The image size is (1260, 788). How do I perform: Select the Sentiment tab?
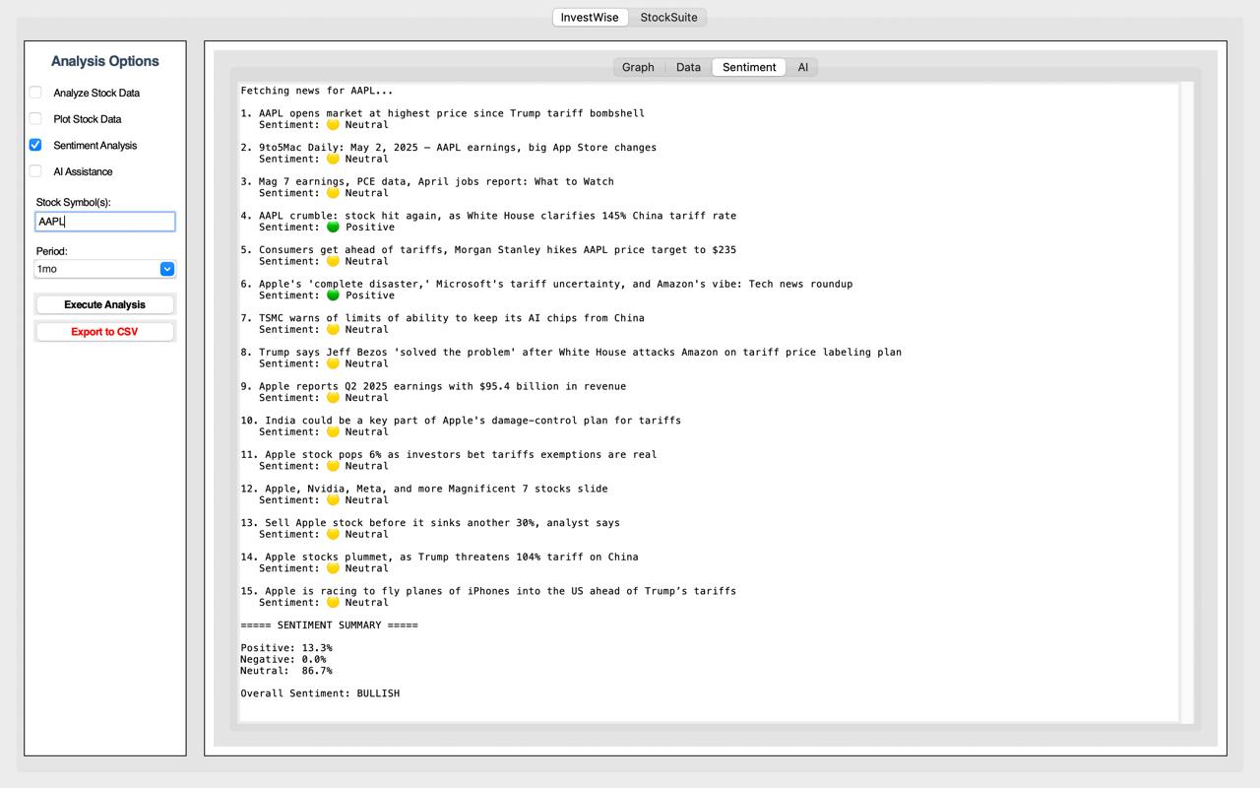[x=749, y=67]
